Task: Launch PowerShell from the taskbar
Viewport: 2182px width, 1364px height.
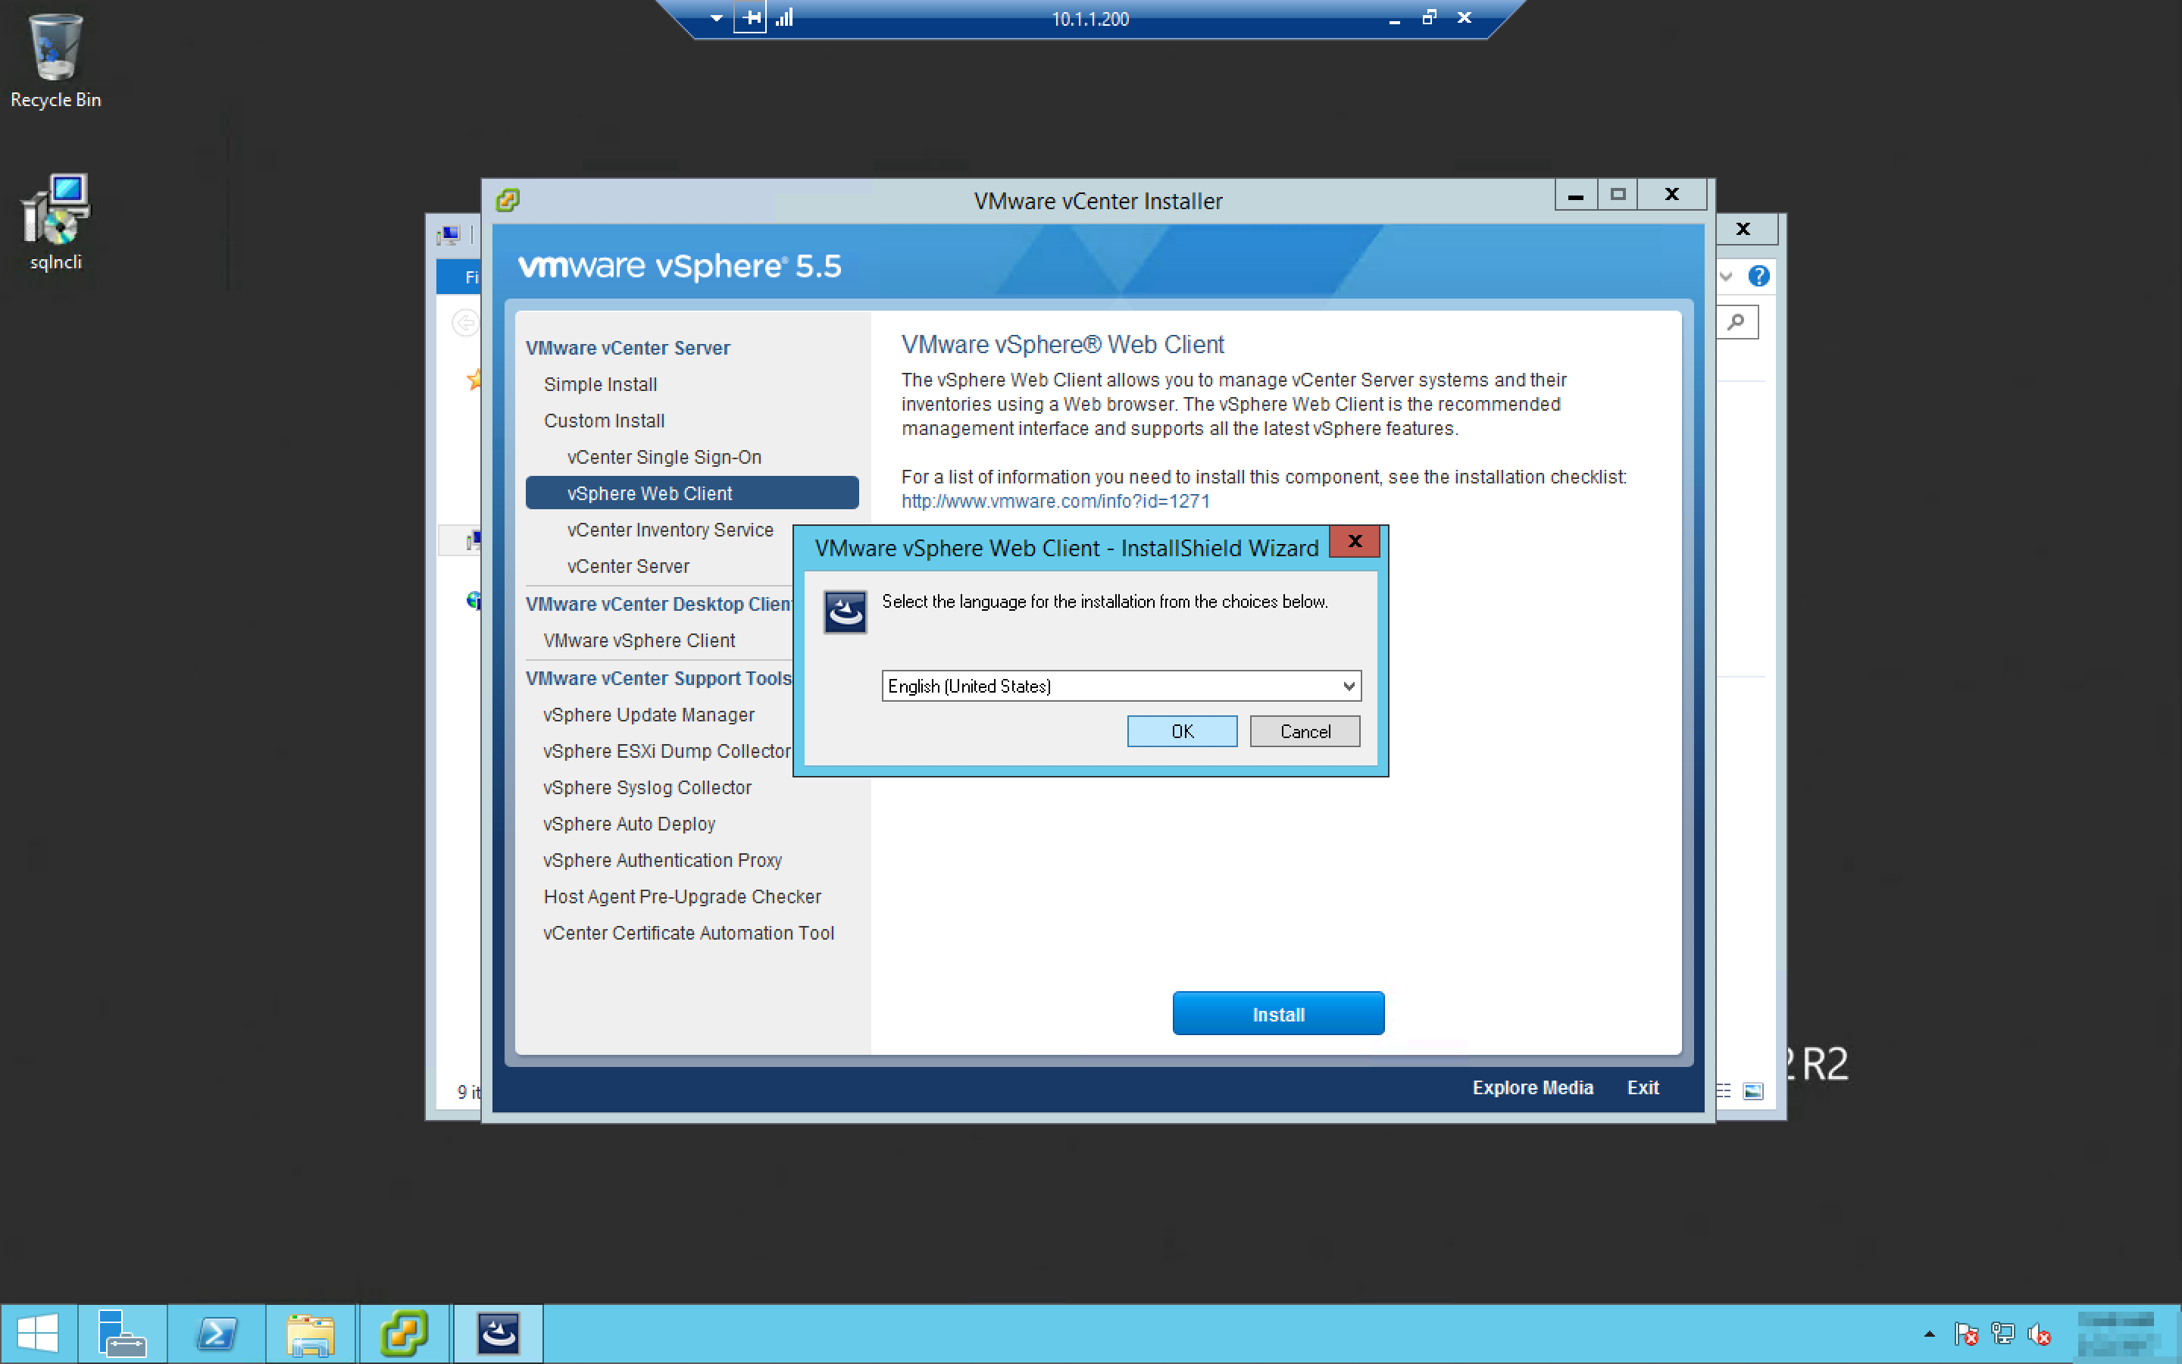Action: [x=217, y=1332]
